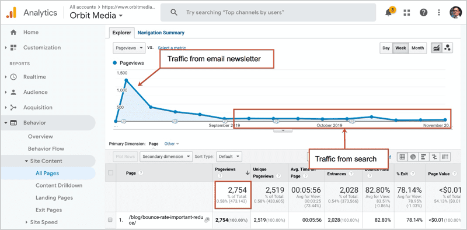Open the Landing Pages report
Screen dimensions: 467x230
click(x=54, y=197)
